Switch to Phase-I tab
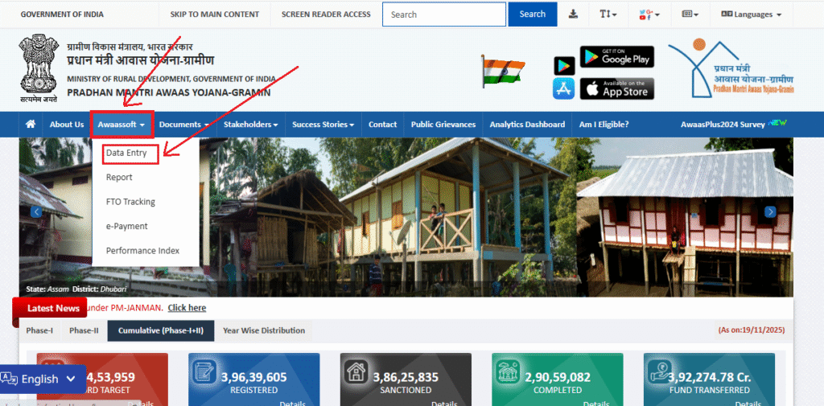 [x=40, y=331]
